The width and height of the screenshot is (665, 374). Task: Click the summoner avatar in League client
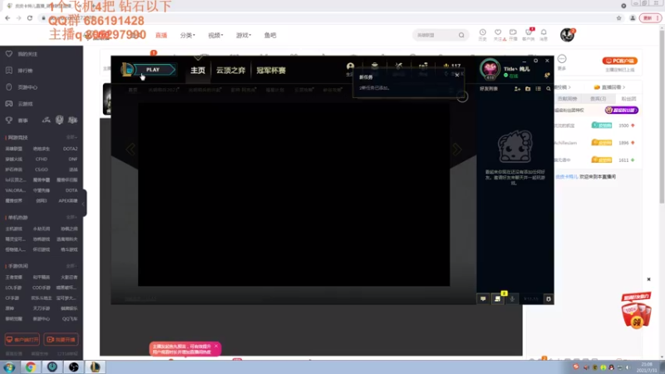click(490, 69)
